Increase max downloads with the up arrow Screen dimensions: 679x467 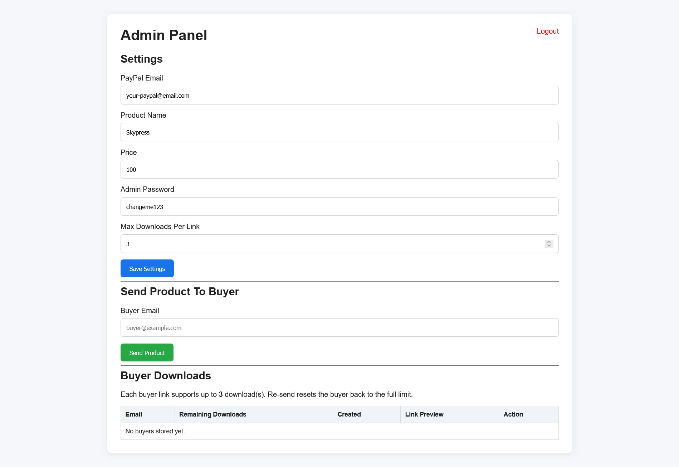(x=549, y=242)
